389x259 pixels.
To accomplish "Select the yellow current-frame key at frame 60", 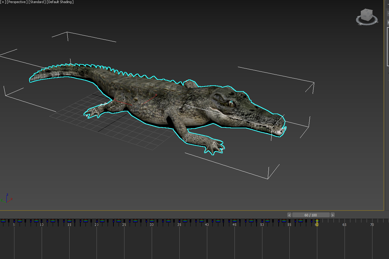I will 317,221.
